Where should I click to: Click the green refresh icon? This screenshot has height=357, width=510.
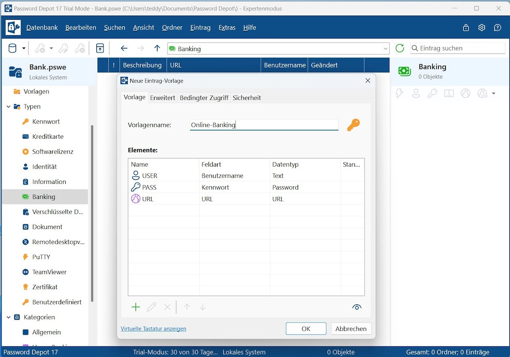(x=400, y=48)
